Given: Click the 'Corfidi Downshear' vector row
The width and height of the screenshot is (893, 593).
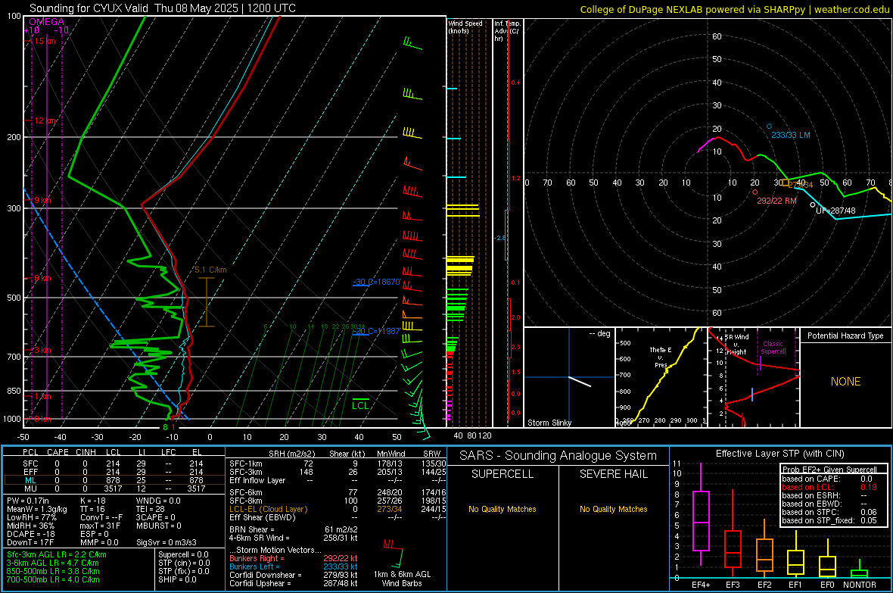Looking at the screenshot, I should (294, 575).
